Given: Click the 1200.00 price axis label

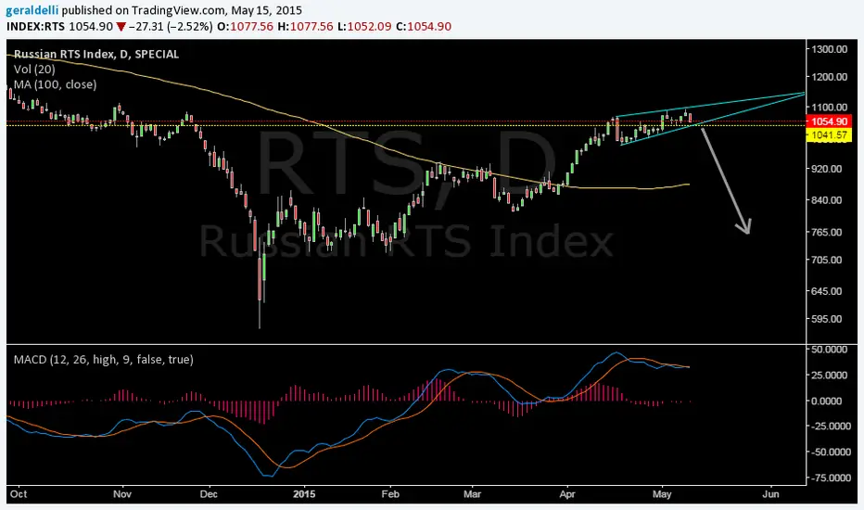Looking at the screenshot, I should pos(830,77).
